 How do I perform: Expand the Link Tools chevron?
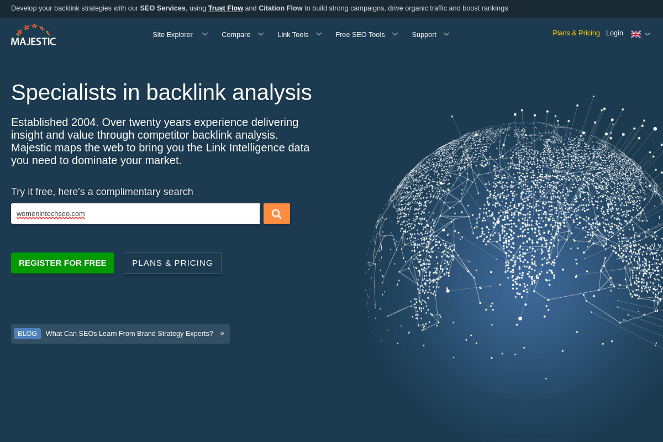pos(319,34)
